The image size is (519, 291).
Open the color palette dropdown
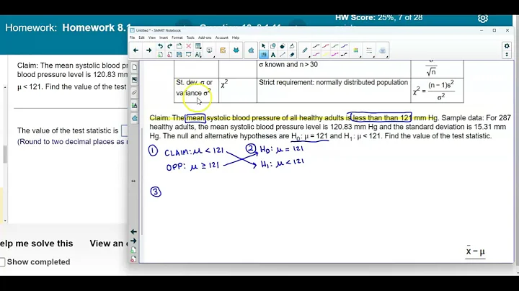[356, 50]
